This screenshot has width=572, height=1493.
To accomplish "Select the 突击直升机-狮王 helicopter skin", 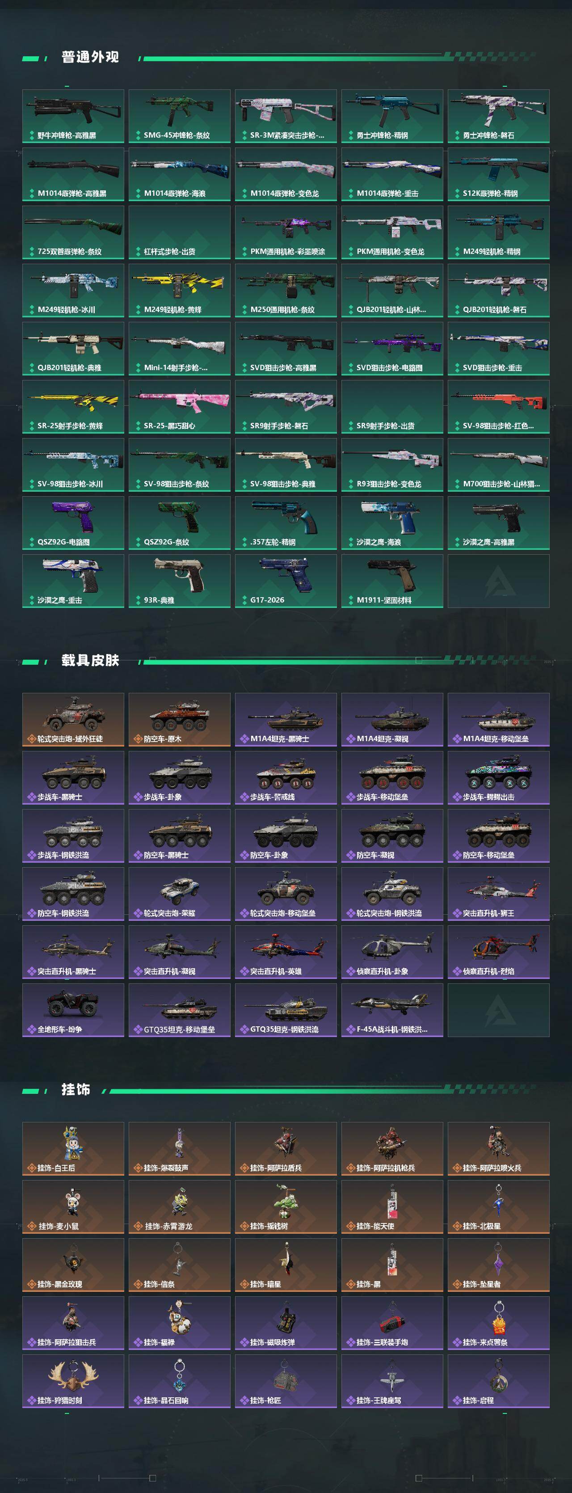I will (x=498, y=894).
